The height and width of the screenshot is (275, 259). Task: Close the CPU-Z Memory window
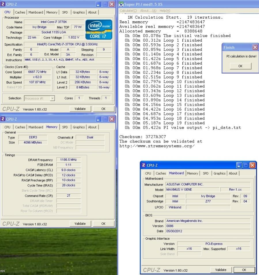[x=112, y=119]
